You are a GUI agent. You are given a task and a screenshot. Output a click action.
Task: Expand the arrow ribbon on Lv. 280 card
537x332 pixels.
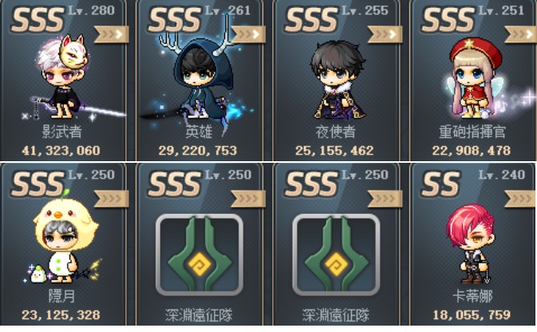pyautogui.click(x=111, y=34)
